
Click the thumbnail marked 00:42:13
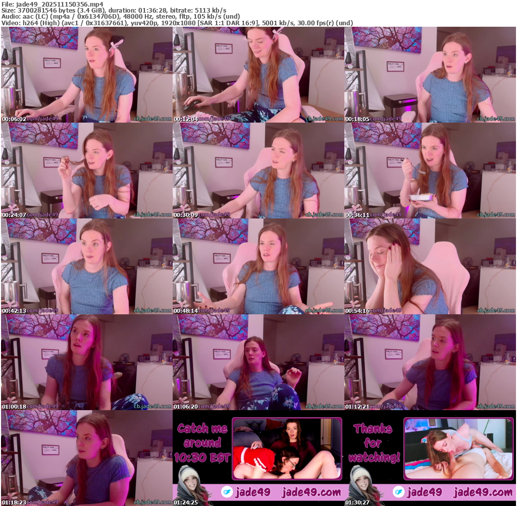pos(86,266)
